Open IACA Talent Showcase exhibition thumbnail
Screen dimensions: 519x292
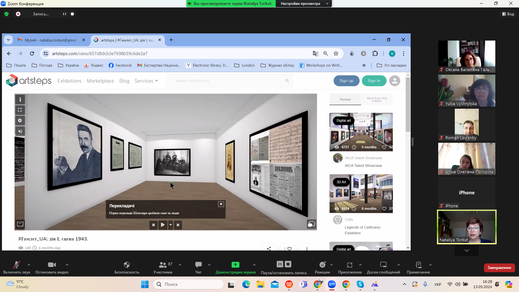(361, 132)
